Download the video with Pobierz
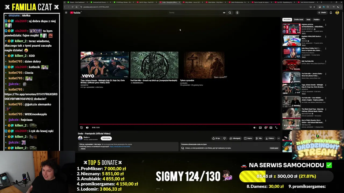The image size is (344, 193). pos(270,138)
